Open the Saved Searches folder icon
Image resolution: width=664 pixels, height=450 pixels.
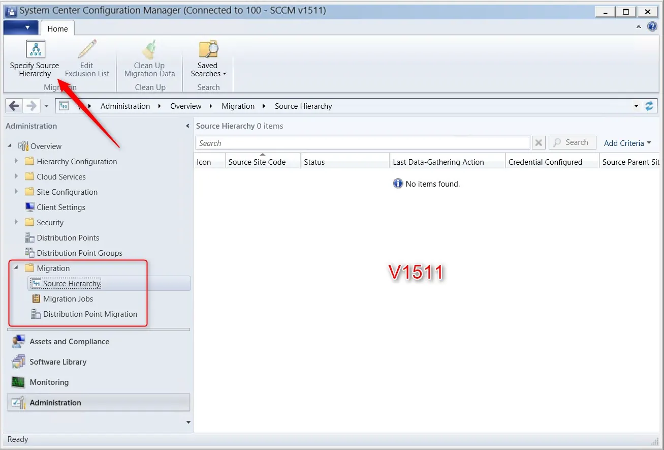[208, 49]
